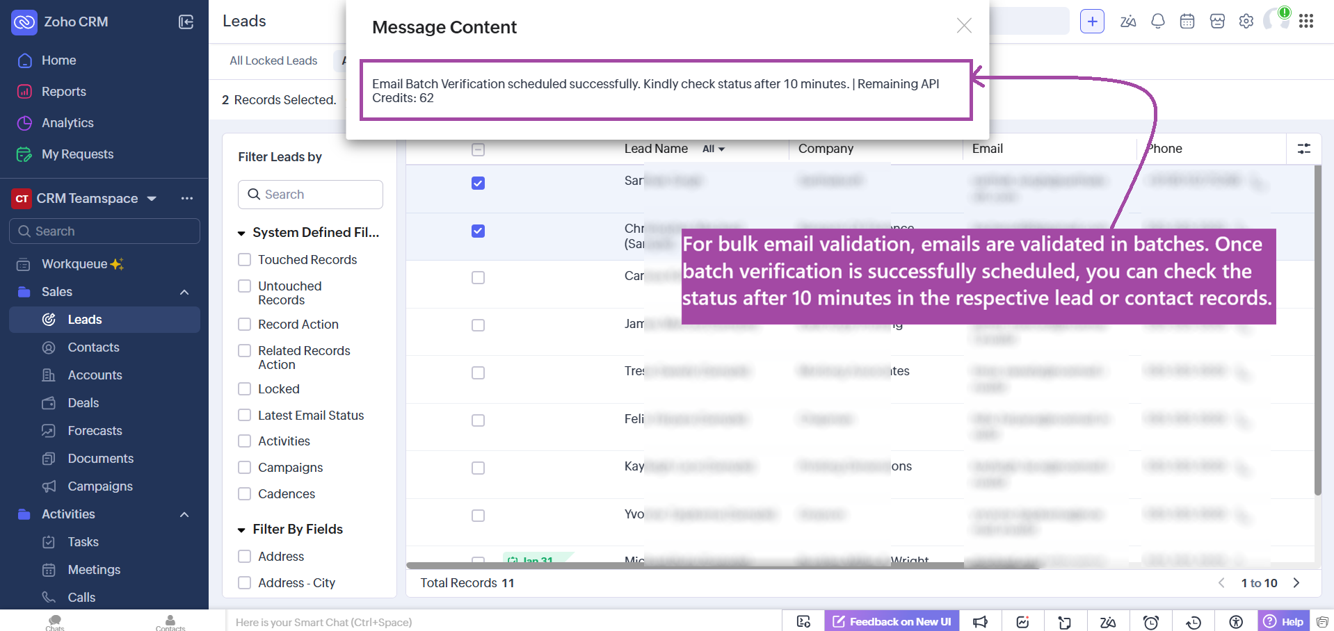This screenshot has height=631, width=1334.
Task: Collapse the sidebar using the toggle icon
Action: click(186, 22)
